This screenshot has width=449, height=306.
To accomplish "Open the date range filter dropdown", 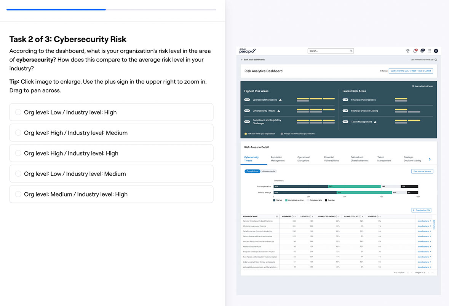I will 411,71.
